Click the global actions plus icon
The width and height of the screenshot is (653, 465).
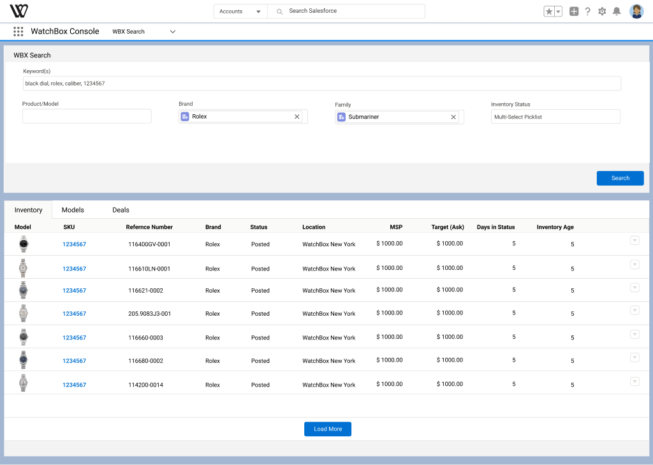pos(574,11)
